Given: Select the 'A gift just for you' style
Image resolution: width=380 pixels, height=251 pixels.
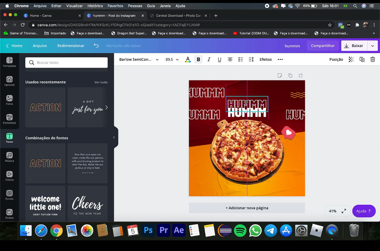Looking at the screenshot, I should click(88, 107).
